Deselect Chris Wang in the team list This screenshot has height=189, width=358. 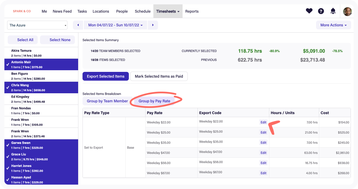(x=41, y=88)
